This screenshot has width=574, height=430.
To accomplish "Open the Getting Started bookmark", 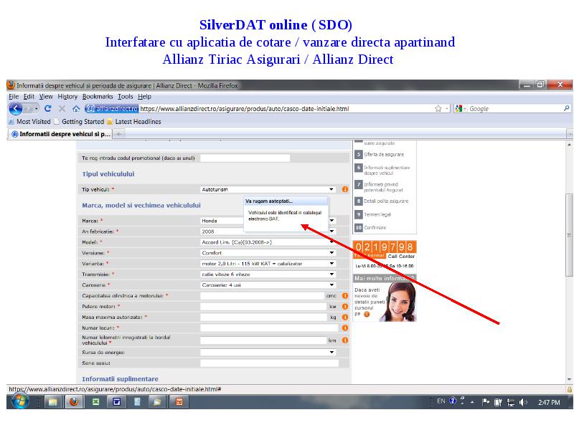I will (x=79, y=122).
